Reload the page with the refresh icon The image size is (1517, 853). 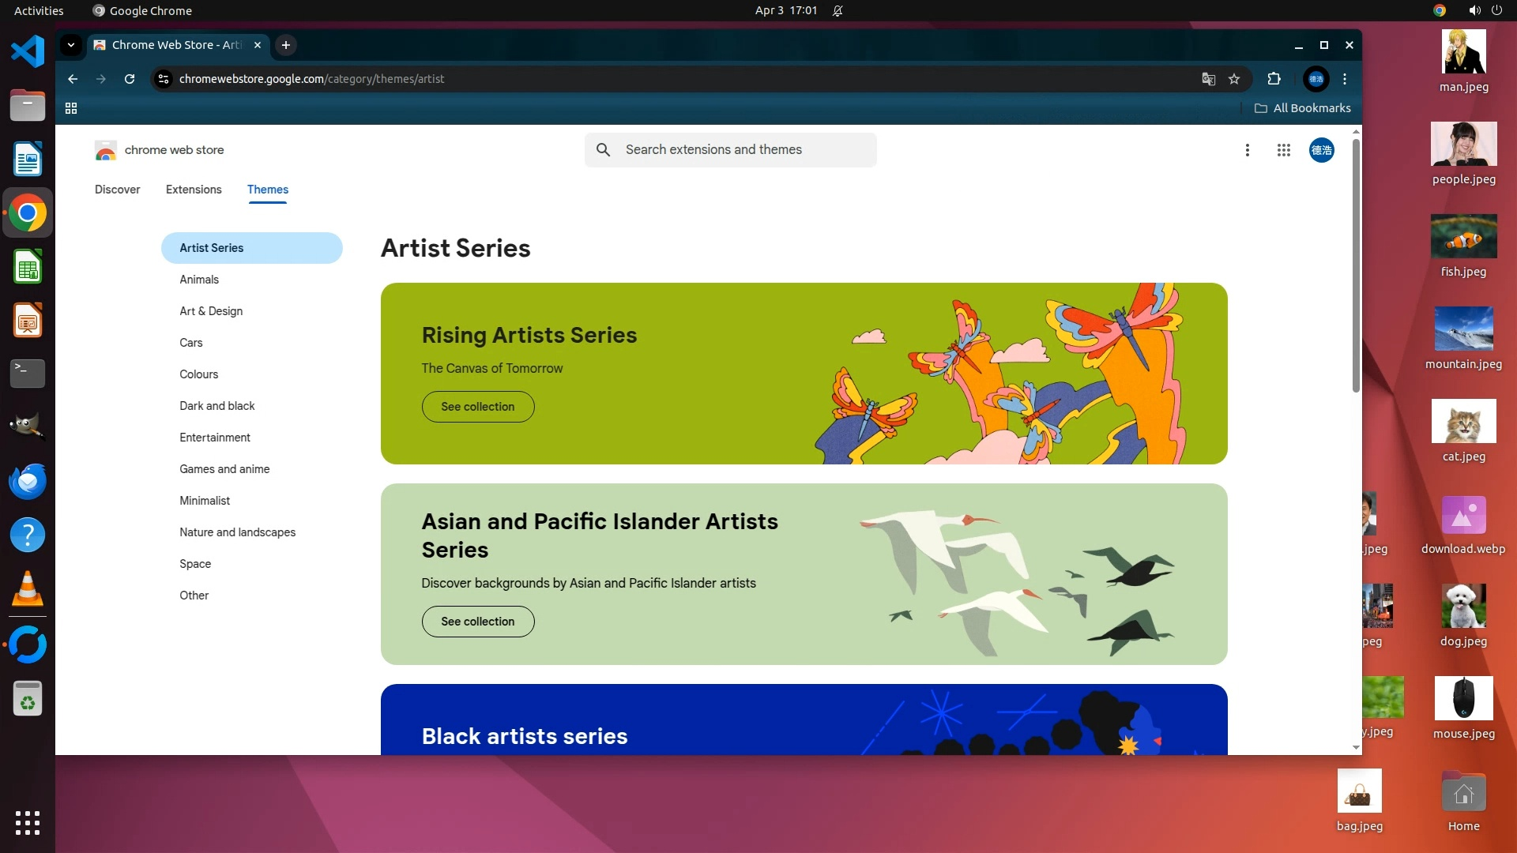coord(130,79)
